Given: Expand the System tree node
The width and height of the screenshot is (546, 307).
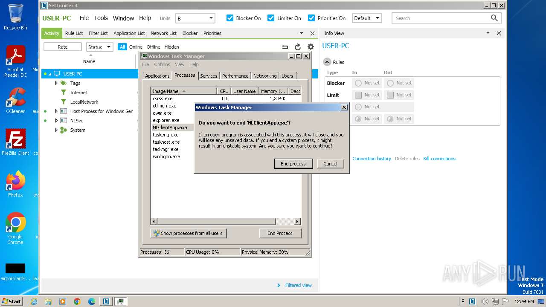Looking at the screenshot, I should 56,130.
